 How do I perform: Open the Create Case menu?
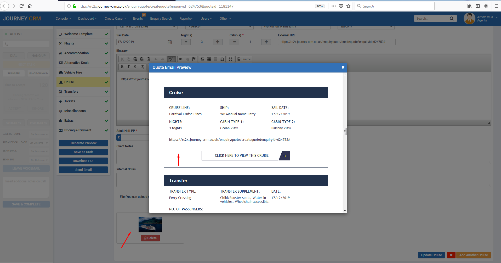(x=115, y=19)
